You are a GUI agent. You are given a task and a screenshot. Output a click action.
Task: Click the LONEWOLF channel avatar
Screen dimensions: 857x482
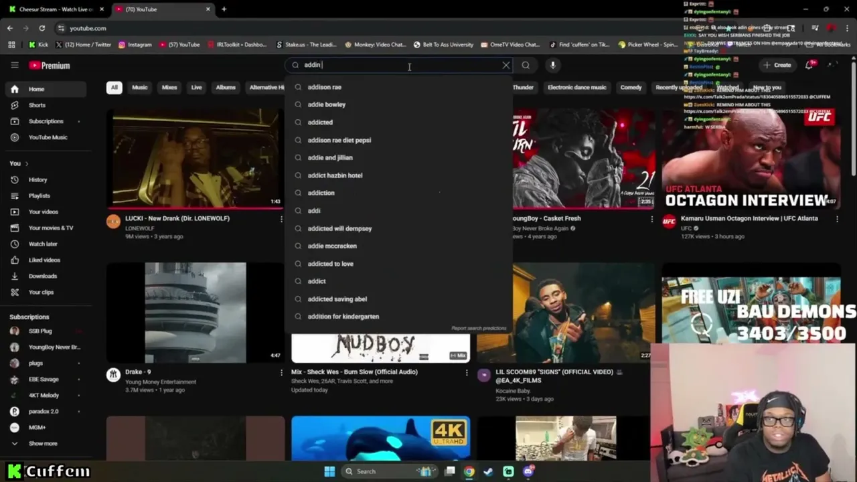click(113, 222)
